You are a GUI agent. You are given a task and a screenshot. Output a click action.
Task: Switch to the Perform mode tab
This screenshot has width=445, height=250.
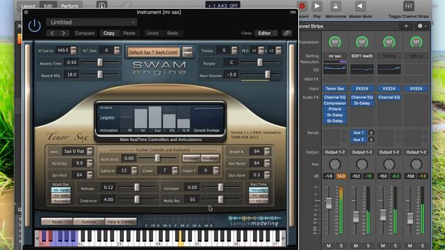point(70,6)
